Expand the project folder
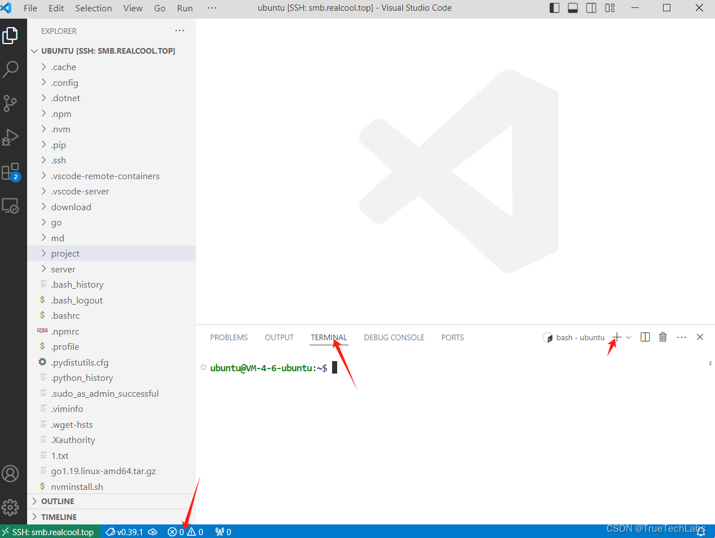Screen dimensions: 715x538 pyautogui.click(x=112, y=253)
